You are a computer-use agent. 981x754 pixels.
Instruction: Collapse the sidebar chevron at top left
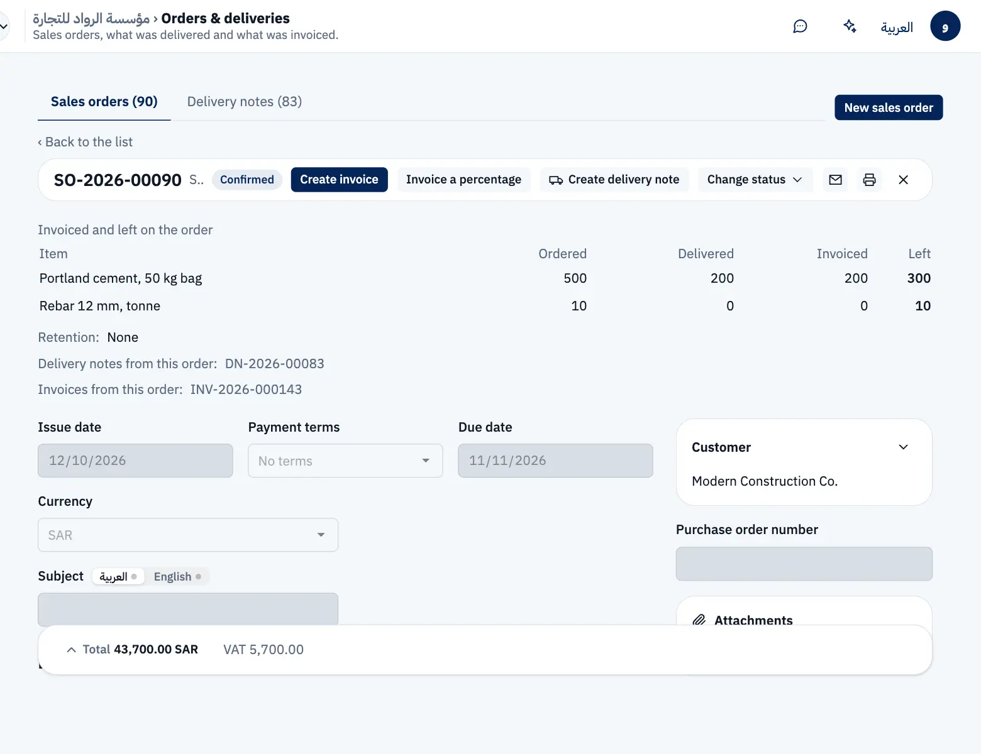pos(4,26)
